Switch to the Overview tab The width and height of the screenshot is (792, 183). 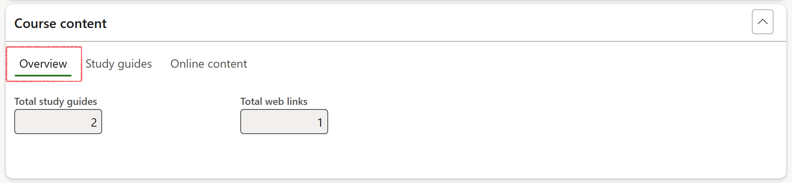(43, 64)
